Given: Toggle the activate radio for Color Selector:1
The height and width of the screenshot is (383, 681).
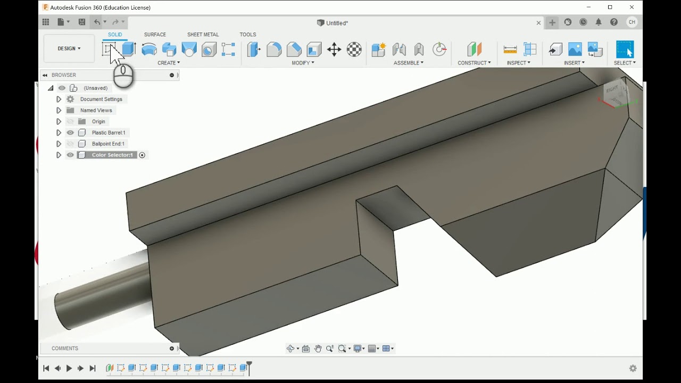Looking at the screenshot, I should click(x=142, y=155).
